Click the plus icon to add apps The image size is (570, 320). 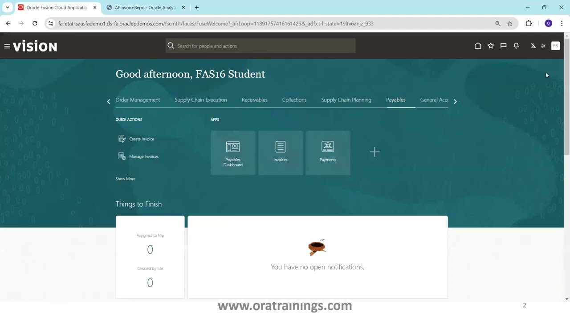tap(375, 152)
